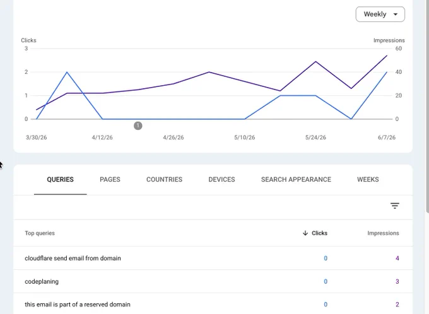Click the 6/7/26 peak on impressions line
The height and width of the screenshot is (314, 429).
(387, 55)
